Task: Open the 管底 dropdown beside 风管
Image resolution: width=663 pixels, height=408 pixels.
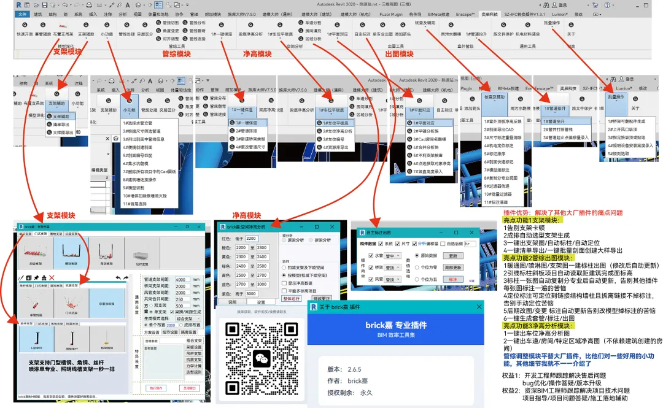Action: (392, 280)
